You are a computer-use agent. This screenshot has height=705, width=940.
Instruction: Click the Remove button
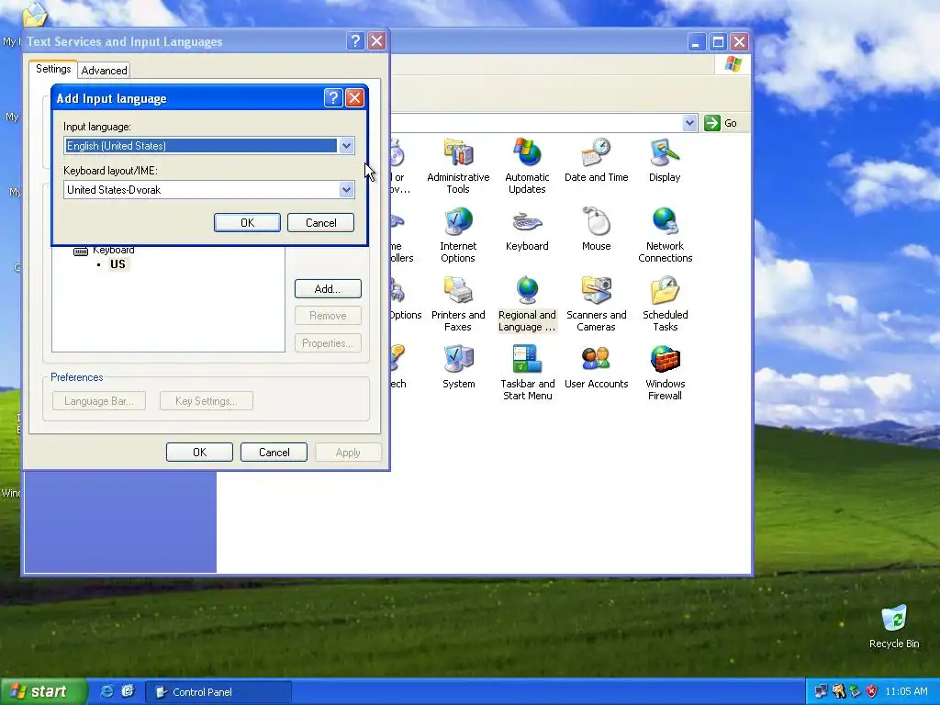tap(328, 316)
